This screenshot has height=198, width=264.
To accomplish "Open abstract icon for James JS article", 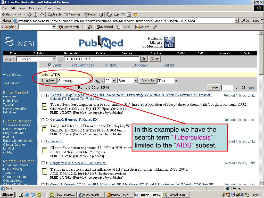I will tap(44, 150).
